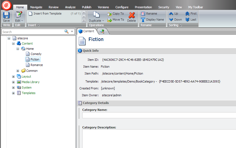The height and width of the screenshot is (148, 236).
Task: Move item to First position
Action: coord(191,14)
